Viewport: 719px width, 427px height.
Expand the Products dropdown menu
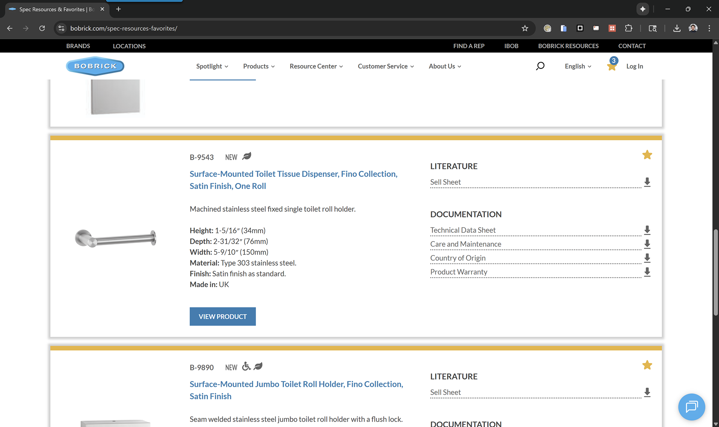[x=259, y=66]
